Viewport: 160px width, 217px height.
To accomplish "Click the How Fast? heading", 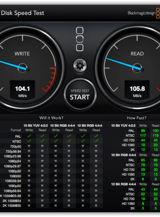I will tap(137, 118).
